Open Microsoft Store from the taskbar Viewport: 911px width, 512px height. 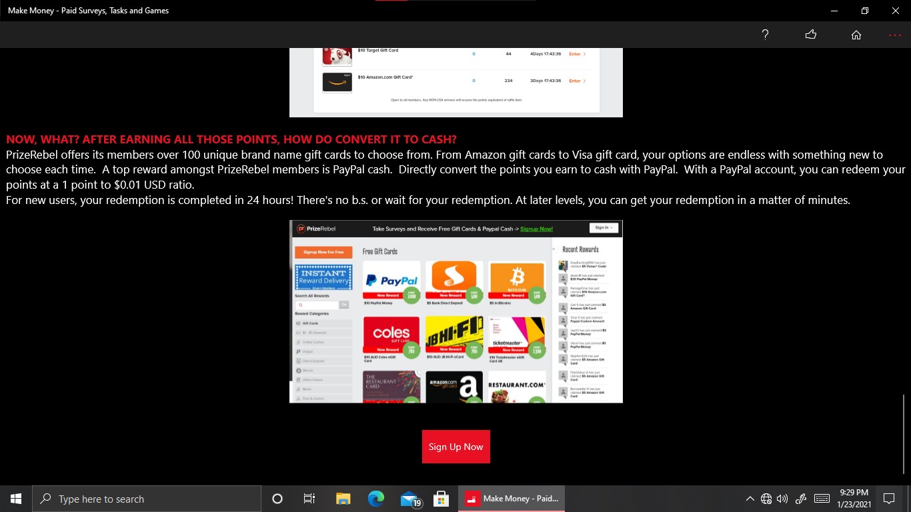point(441,499)
